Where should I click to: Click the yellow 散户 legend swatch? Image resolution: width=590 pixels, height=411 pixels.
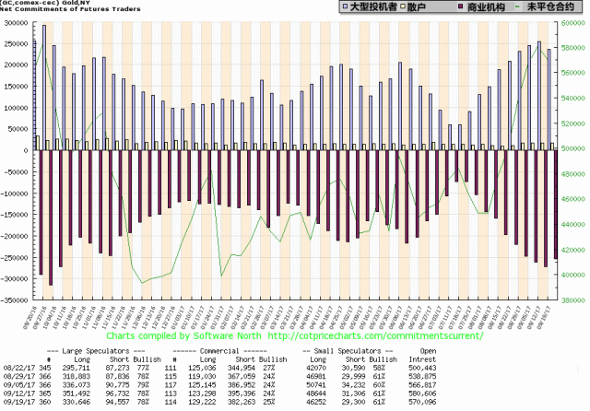click(x=402, y=6)
